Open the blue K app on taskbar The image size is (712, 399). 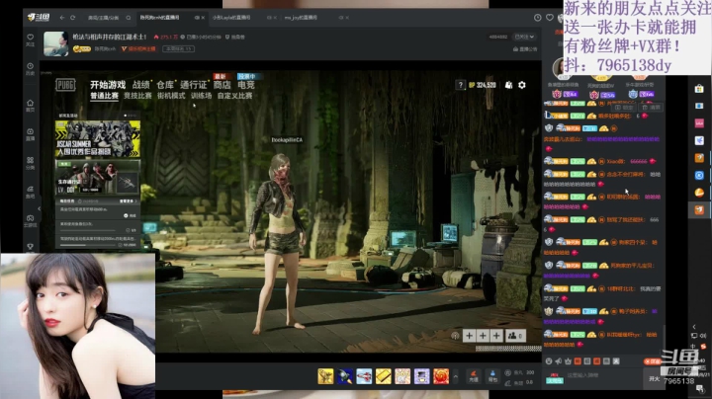699,175
